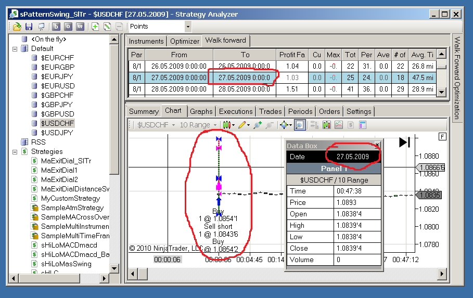
Task: Click the results grid scroll down arrow
Action: [441, 92]
